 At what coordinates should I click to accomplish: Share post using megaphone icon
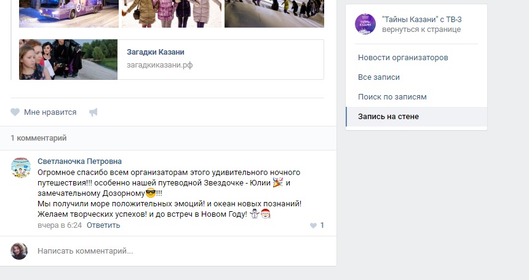tap(93, 112)
